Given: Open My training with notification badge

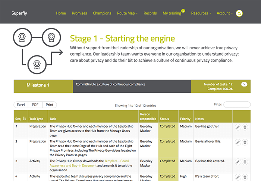Looking at the screenshot, I should pyautogui.click(x=172, y=13).
